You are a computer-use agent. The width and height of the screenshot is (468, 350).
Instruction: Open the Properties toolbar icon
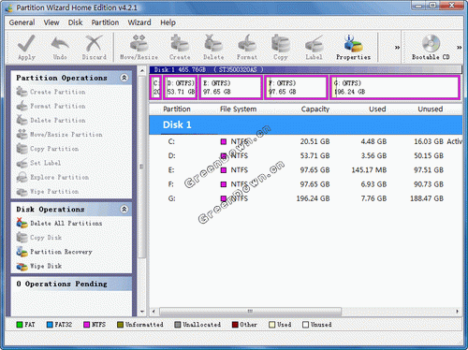coord(353,47)
